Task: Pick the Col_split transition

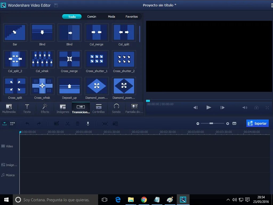Action: point(124,33)
